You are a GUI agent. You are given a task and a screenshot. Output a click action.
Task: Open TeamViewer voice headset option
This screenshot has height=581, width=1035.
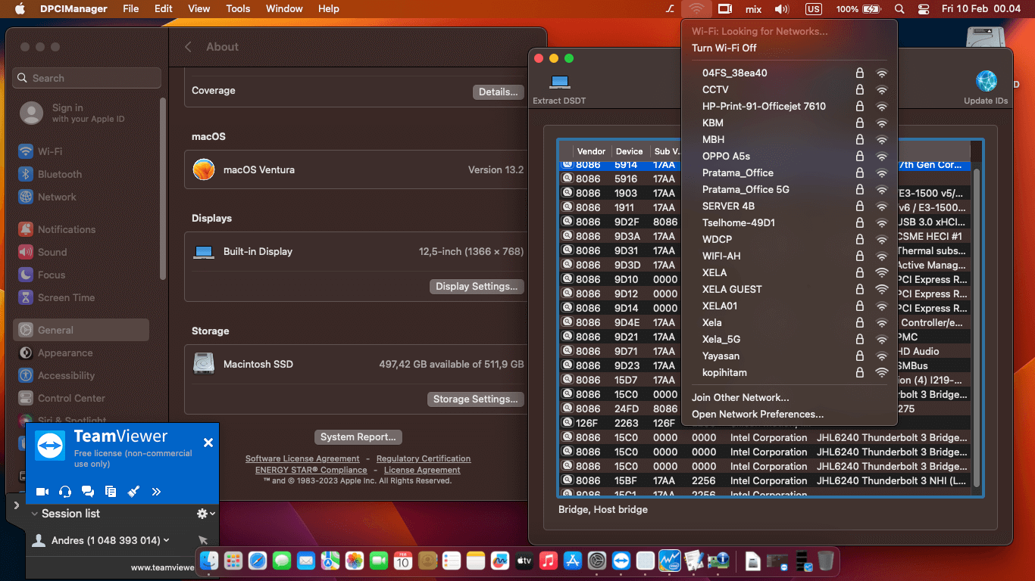pos(65,492)
